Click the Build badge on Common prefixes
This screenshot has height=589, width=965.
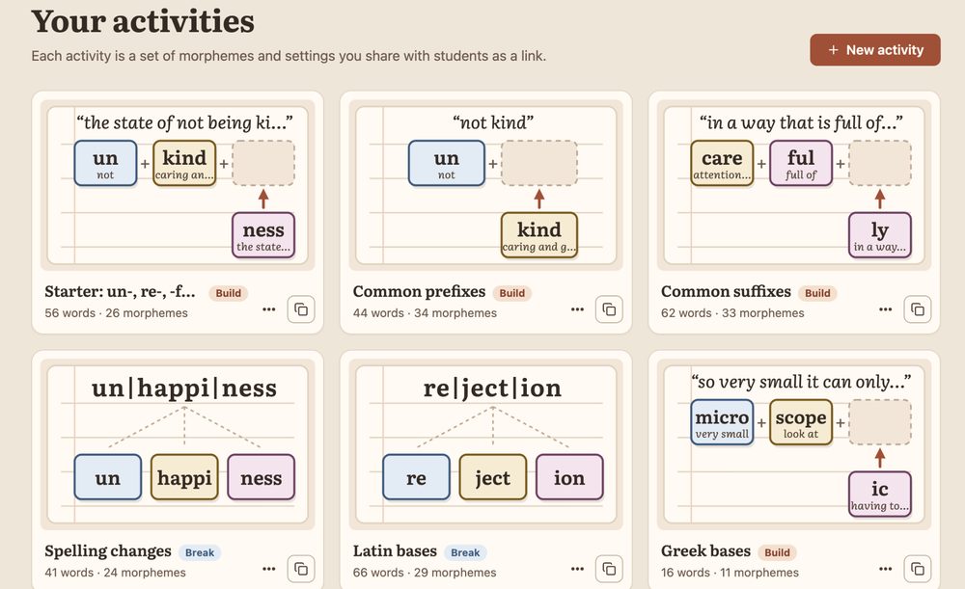(x=512, y=293)
